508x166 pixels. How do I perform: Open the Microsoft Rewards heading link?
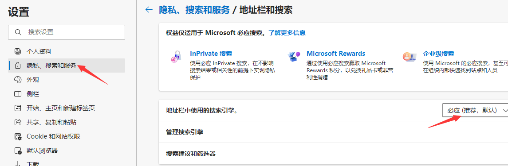pyautogui.click(x=336, y=54)
